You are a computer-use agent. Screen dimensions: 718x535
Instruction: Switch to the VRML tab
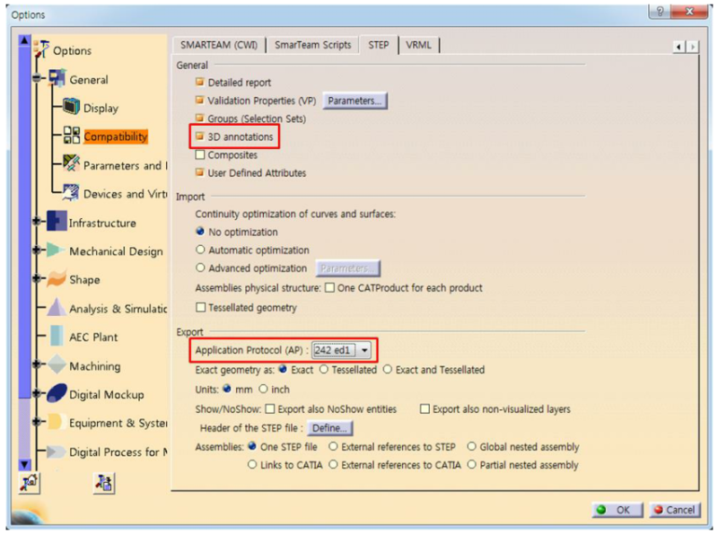(x=419, y=44)
